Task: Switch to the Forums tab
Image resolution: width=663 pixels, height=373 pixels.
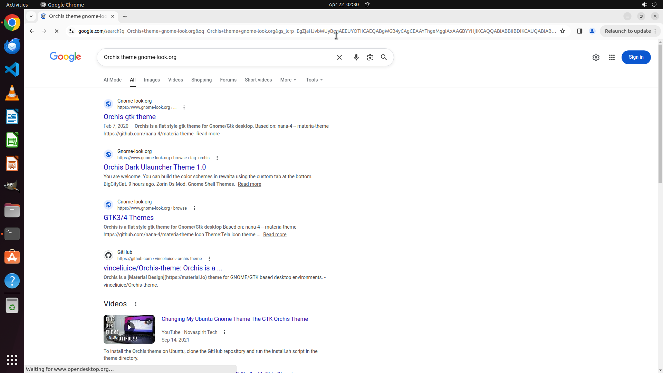Action: pos(228,80)
